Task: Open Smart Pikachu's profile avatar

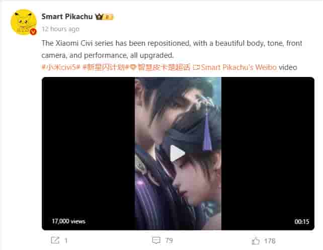Action: (x=24, y=22)
